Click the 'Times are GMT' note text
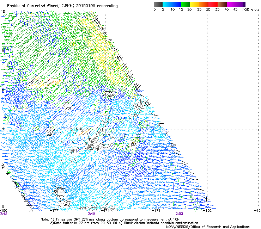Image resolution: width=261 pixels, height=229 pixels. (67, 219)
